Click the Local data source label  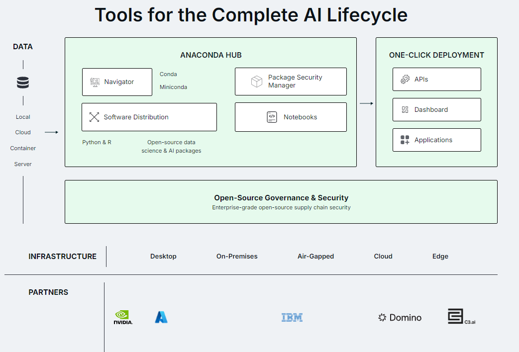tap(23, 117)
